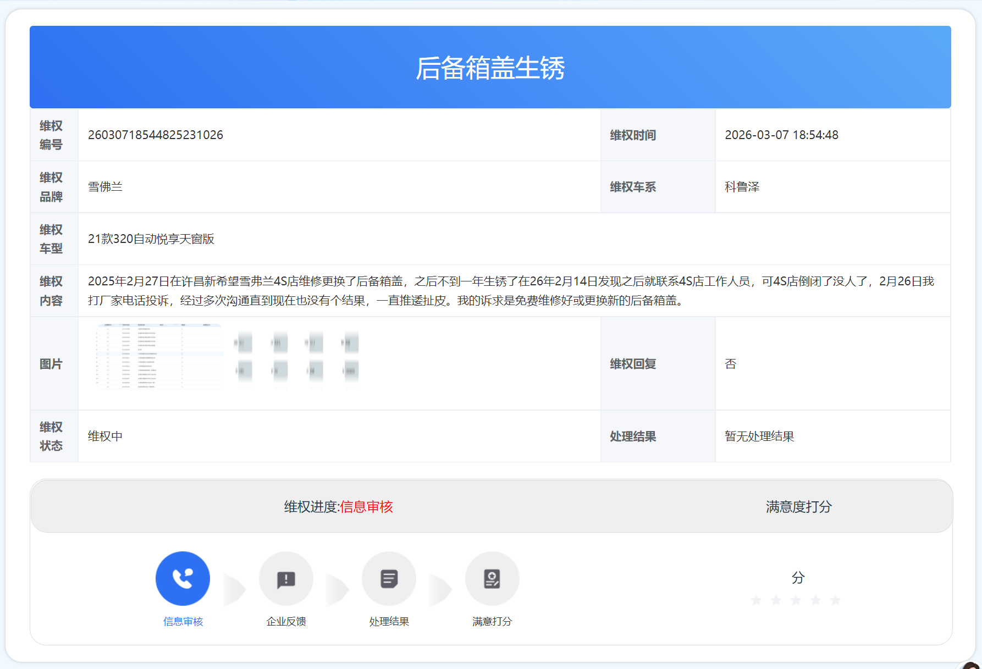Viewport: 982px width, 669px height.
Task: Select the third satisfaction rating star
Action: point(796,600)
